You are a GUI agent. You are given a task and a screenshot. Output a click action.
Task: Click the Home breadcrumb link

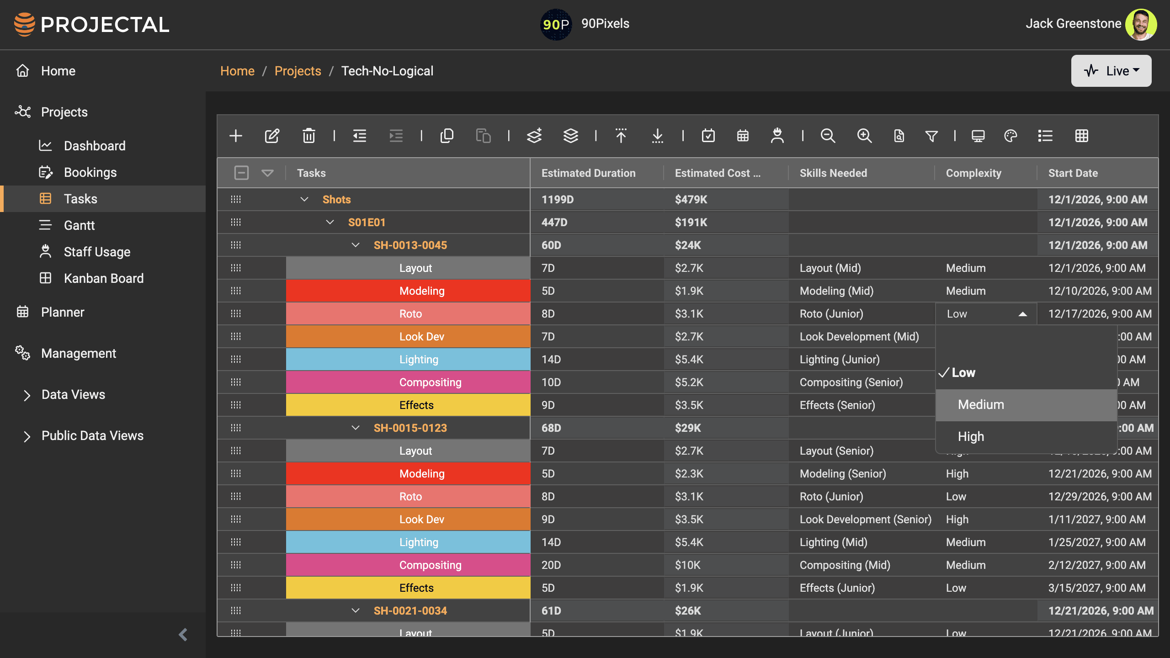[x=237, y=71]
